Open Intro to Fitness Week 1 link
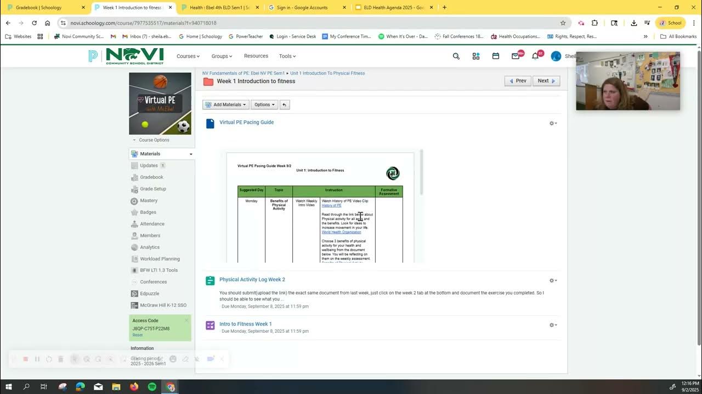 pos(246,324)
